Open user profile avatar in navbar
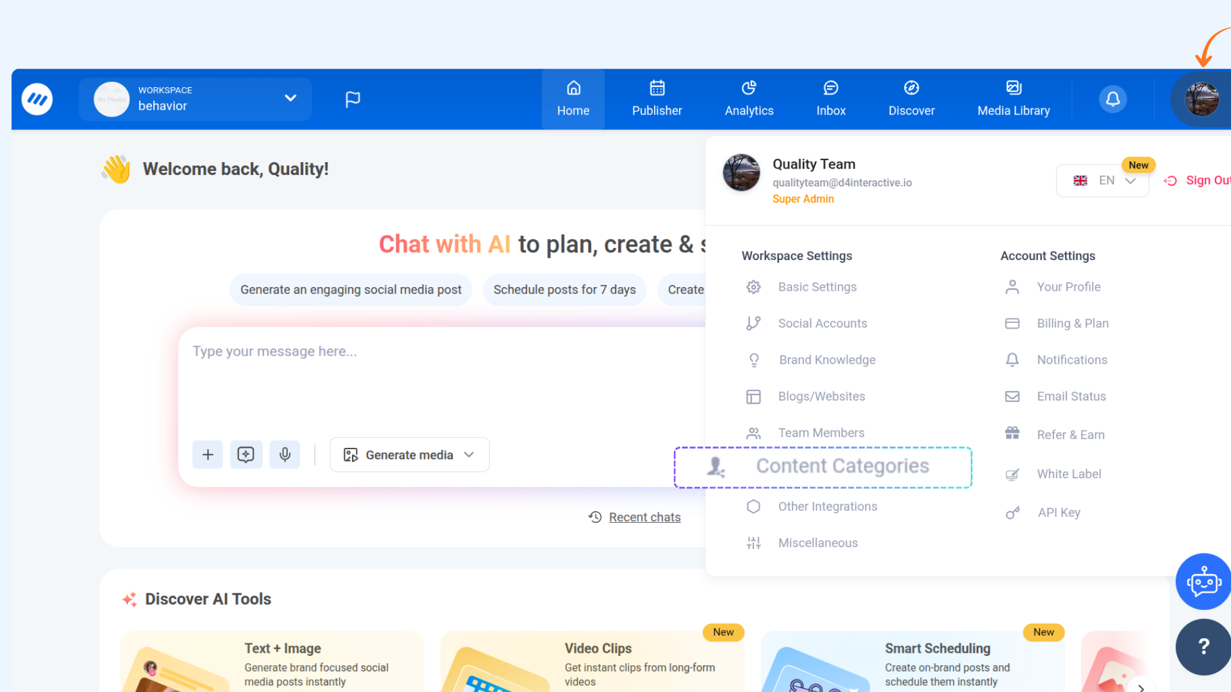The height and width of the screenshot is (692, 1231). 1202,99
